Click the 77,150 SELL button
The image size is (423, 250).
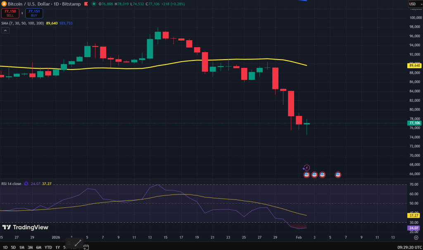[x=10, y=13]
